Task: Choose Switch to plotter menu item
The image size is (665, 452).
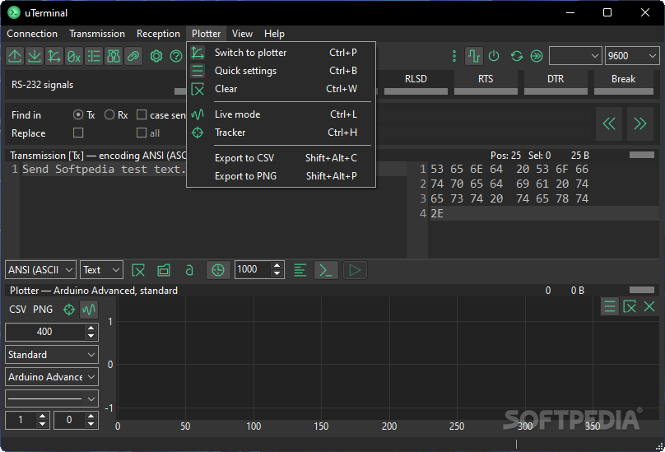Action: point(281,53)
